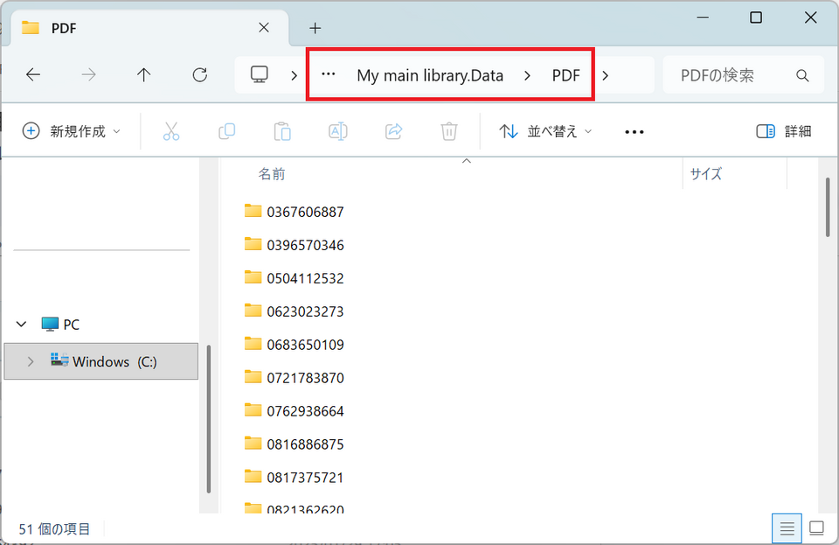Click My main library.Data breadcrumb
The height and width of the screenshot is (545, 839).
[430, 75]
